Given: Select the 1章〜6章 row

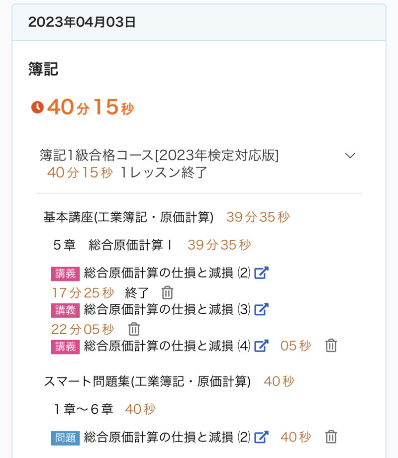Looking at the screenshot, I should click(84, 409).
